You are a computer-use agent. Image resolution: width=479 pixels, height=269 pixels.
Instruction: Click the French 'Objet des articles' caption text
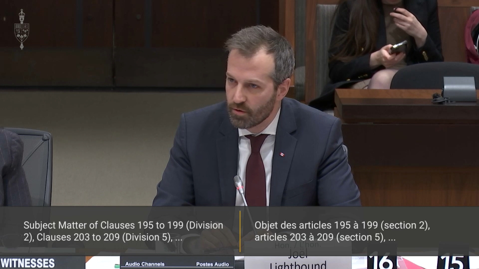tap(342, 231)
